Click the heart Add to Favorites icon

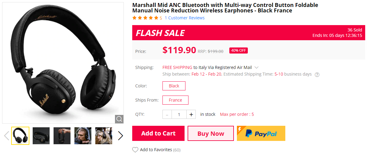click(x=135, y=150)
